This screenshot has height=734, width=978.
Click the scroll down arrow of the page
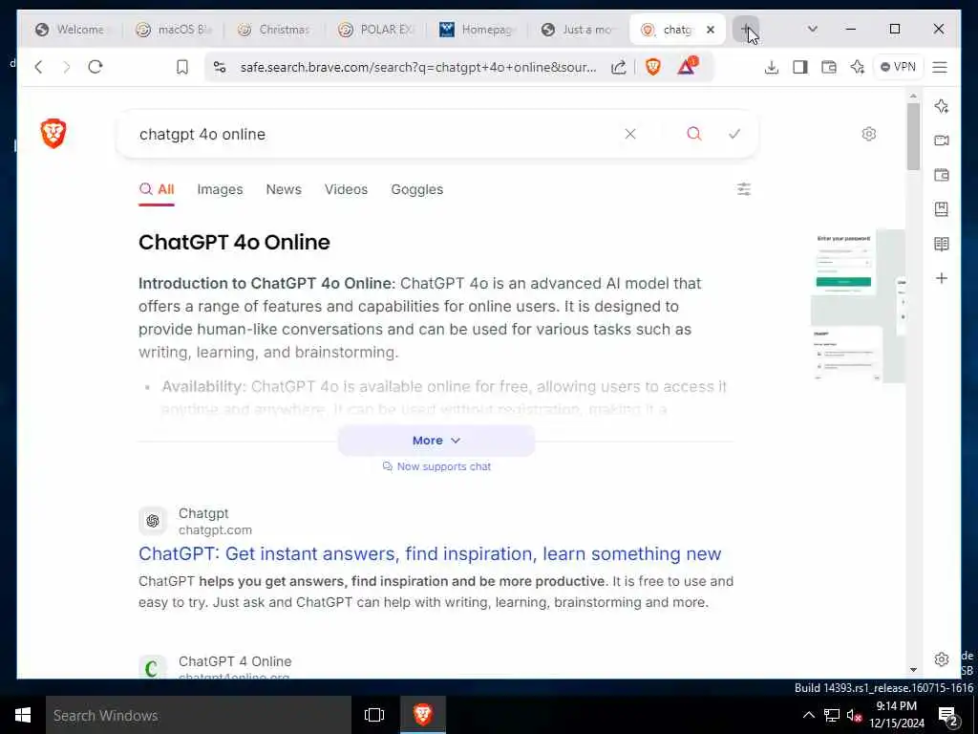coord(914,670)
